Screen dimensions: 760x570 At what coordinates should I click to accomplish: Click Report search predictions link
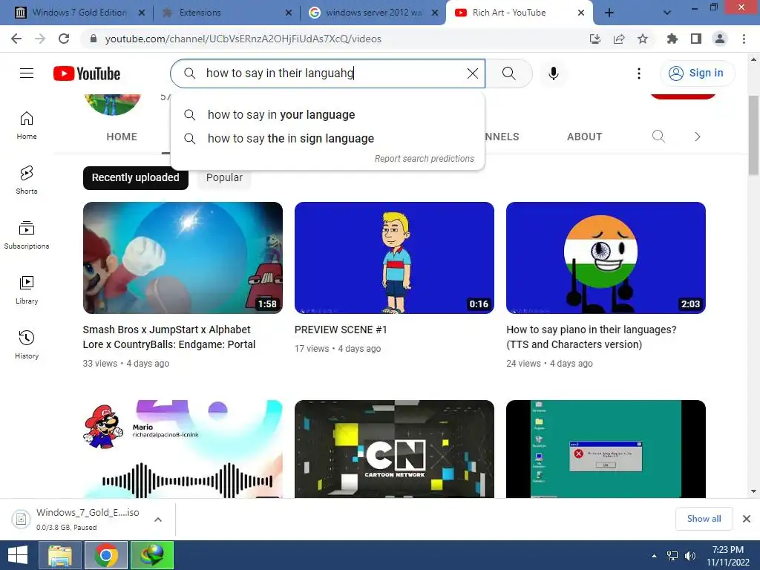(424, 159)
